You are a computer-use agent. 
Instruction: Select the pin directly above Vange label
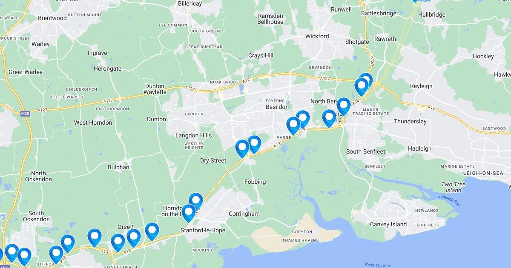point(293,125)
